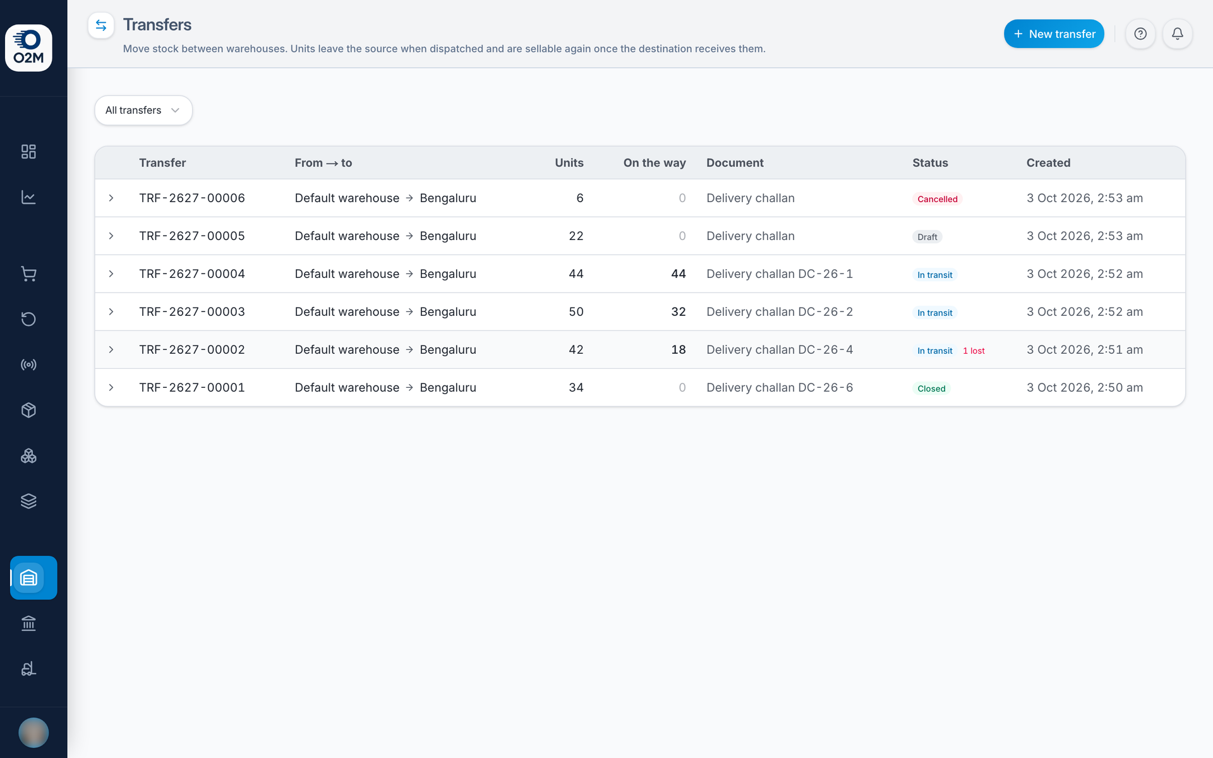
Task: Click the On the way column header
Action: (655, 162)
